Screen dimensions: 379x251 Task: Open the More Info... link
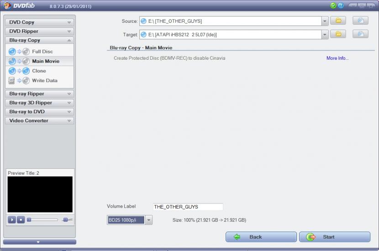point(337,58)
